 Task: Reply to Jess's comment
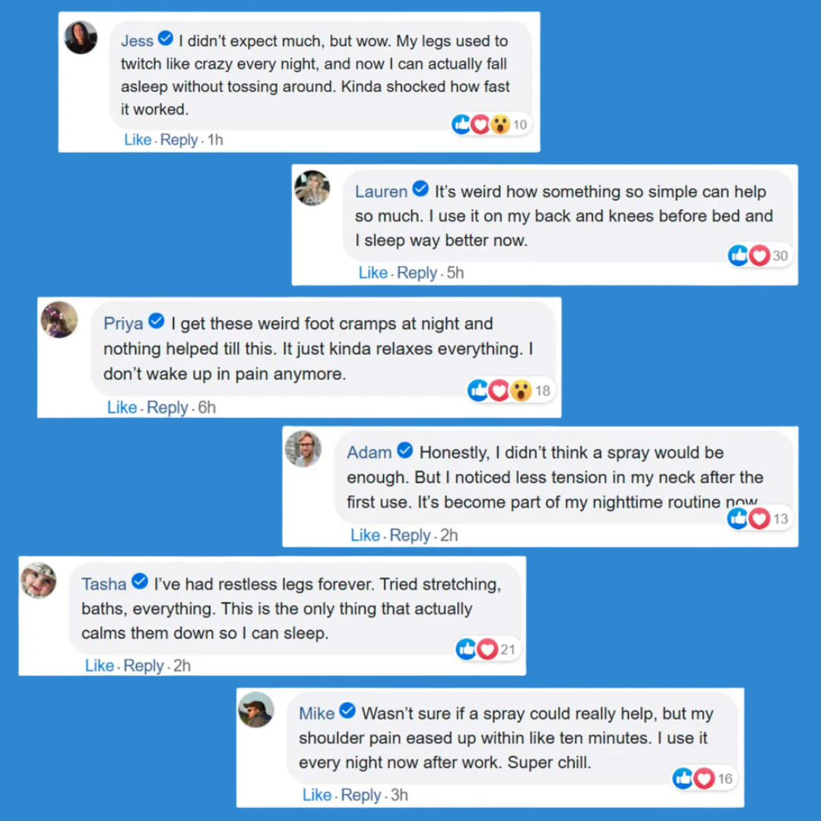tap(179, 140)
